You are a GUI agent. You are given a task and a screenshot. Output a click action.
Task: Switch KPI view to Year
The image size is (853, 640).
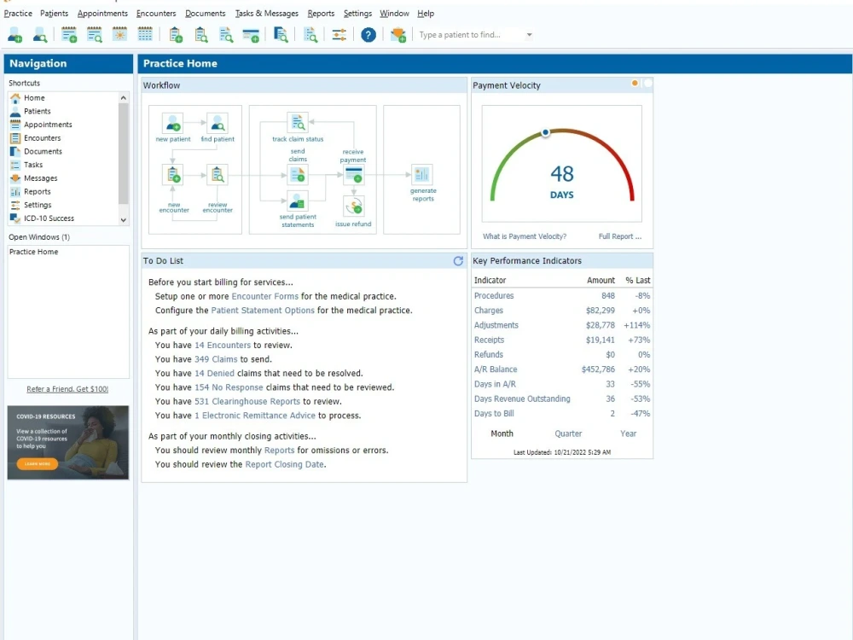[629, 433]
